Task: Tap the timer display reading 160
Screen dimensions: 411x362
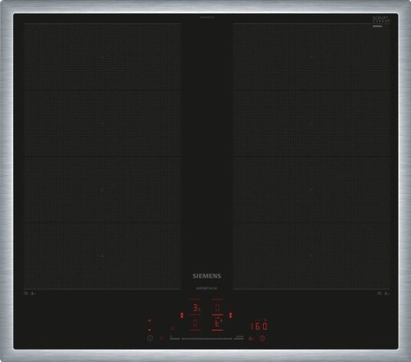Action: coord(259,327)
